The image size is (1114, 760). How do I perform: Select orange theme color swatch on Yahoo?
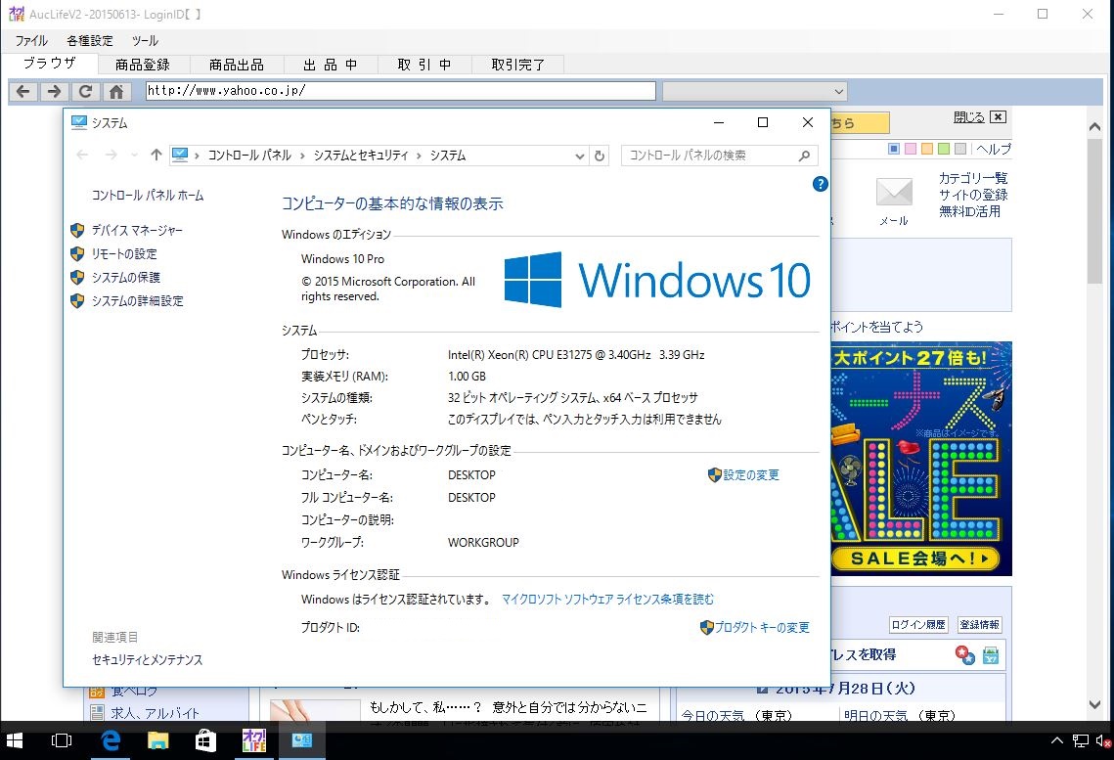[926, 149]
